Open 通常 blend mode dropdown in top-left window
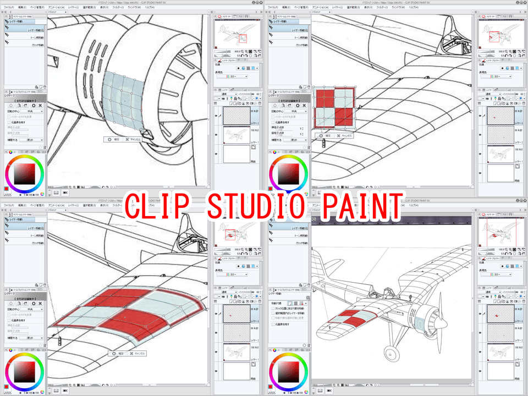Image resolution: width=528 pixels, height=396 pixels. click(x=226, y=94)
